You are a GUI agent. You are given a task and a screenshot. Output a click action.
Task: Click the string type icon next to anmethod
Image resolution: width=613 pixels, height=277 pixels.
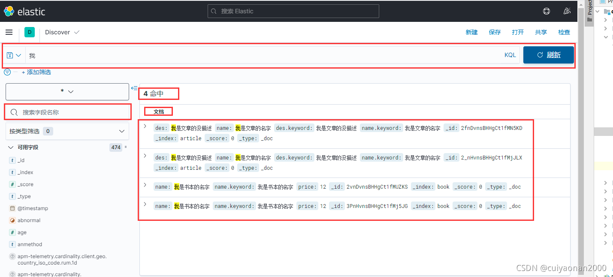coord(12,244)
